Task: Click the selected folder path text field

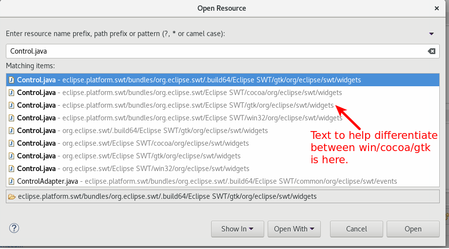Action: [222, 196]
